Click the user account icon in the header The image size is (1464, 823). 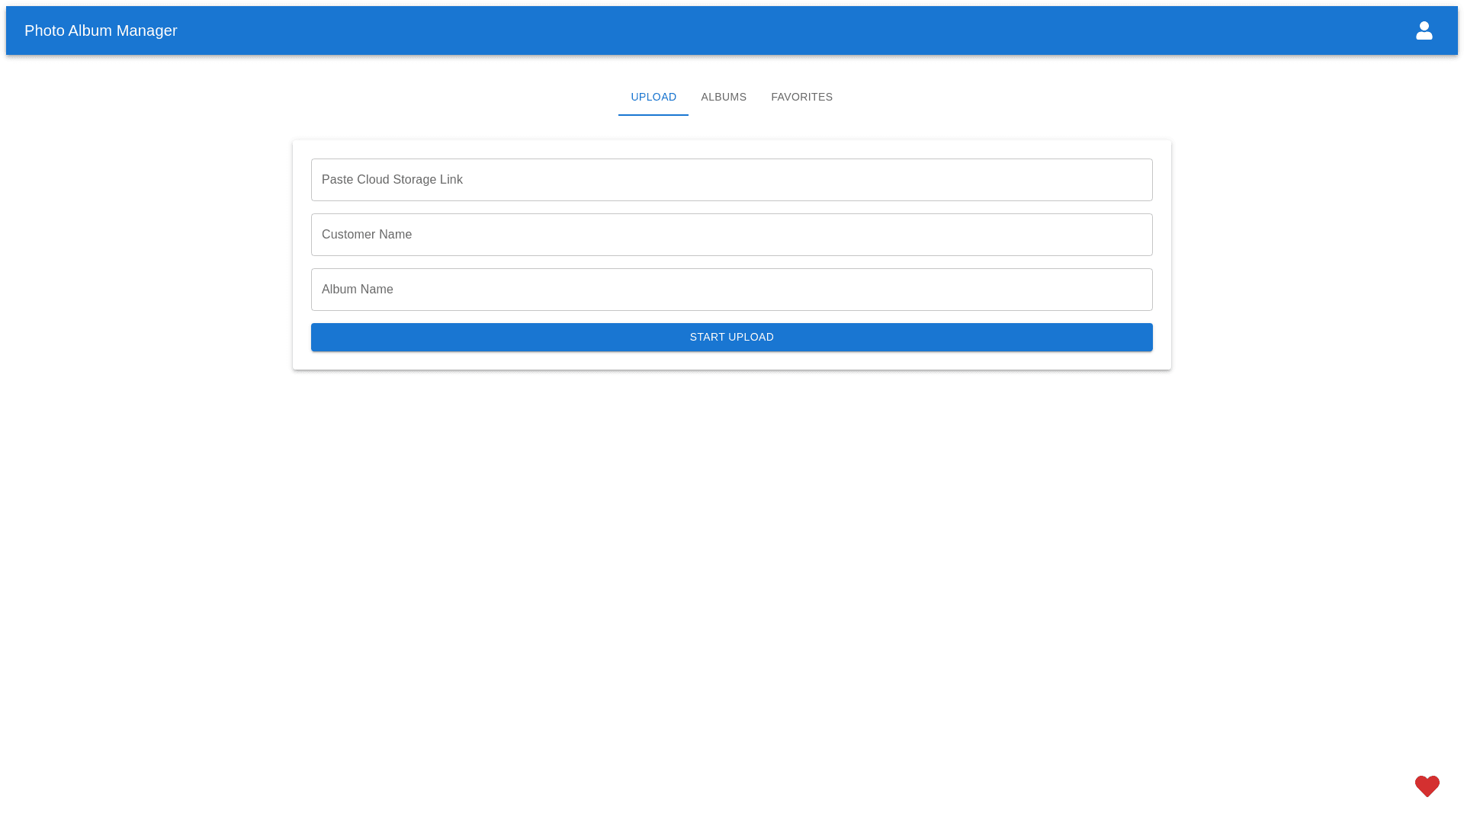[x=1424, y=30]
